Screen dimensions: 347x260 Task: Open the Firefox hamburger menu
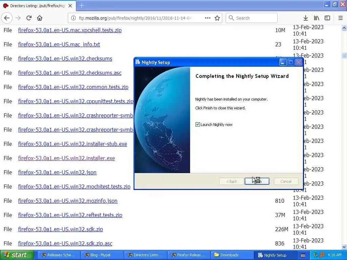coord(341,18)
